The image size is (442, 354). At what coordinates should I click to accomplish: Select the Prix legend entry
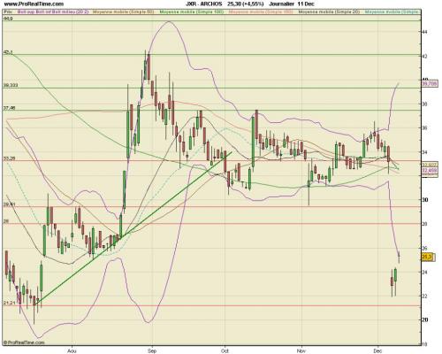tap(7, 12)
